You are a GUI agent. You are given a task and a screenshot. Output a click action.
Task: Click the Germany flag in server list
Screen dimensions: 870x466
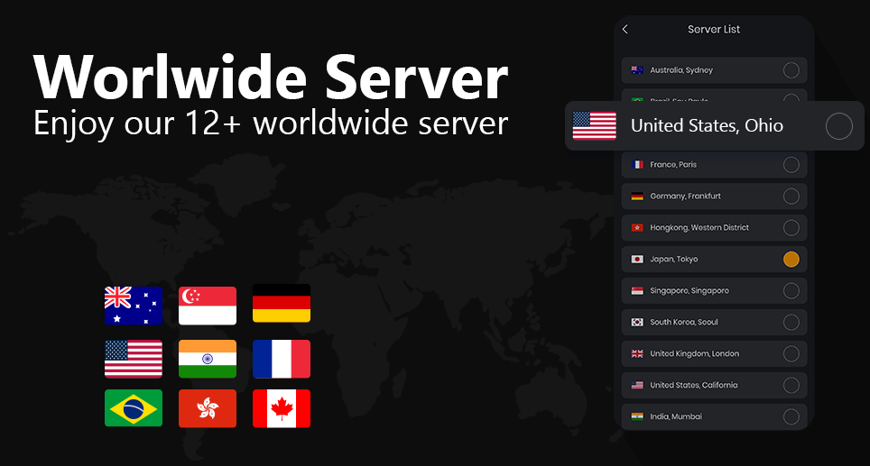click(x=637, y=196)
